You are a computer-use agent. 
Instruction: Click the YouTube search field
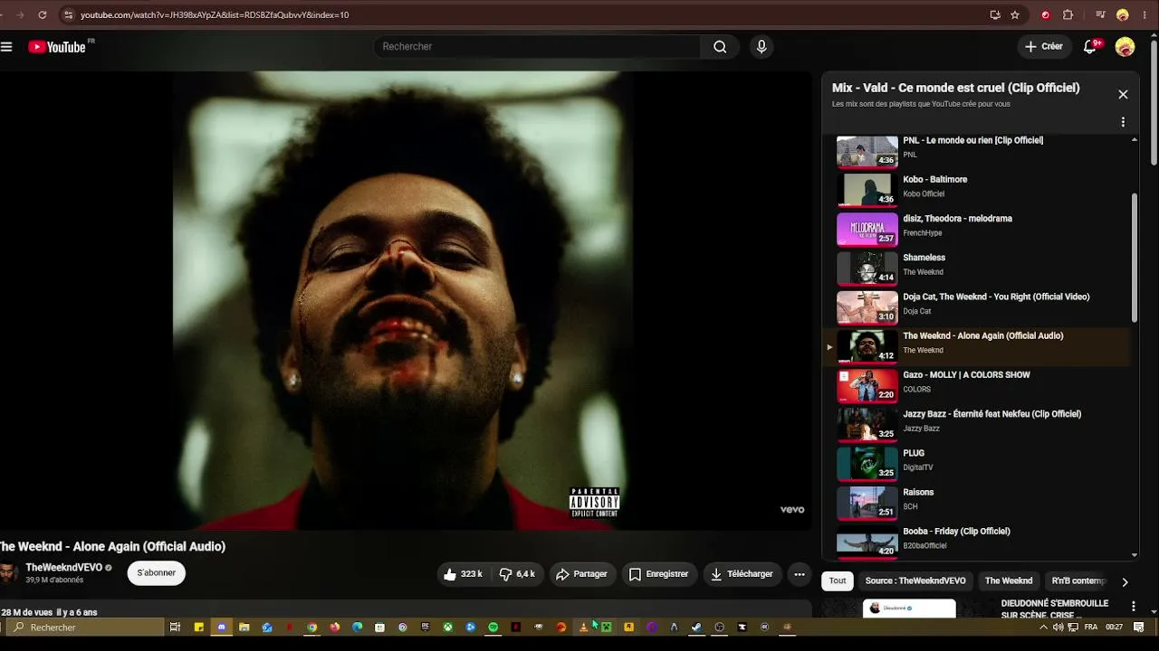(537, 47)
